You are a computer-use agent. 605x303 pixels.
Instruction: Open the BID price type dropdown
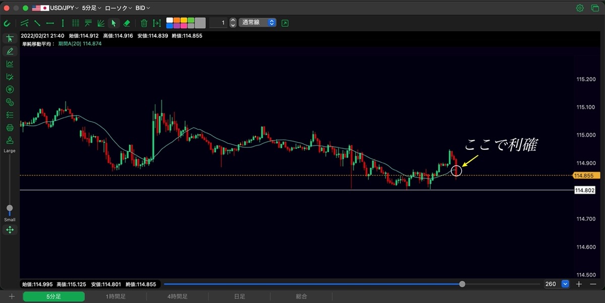tap(143, 8)
